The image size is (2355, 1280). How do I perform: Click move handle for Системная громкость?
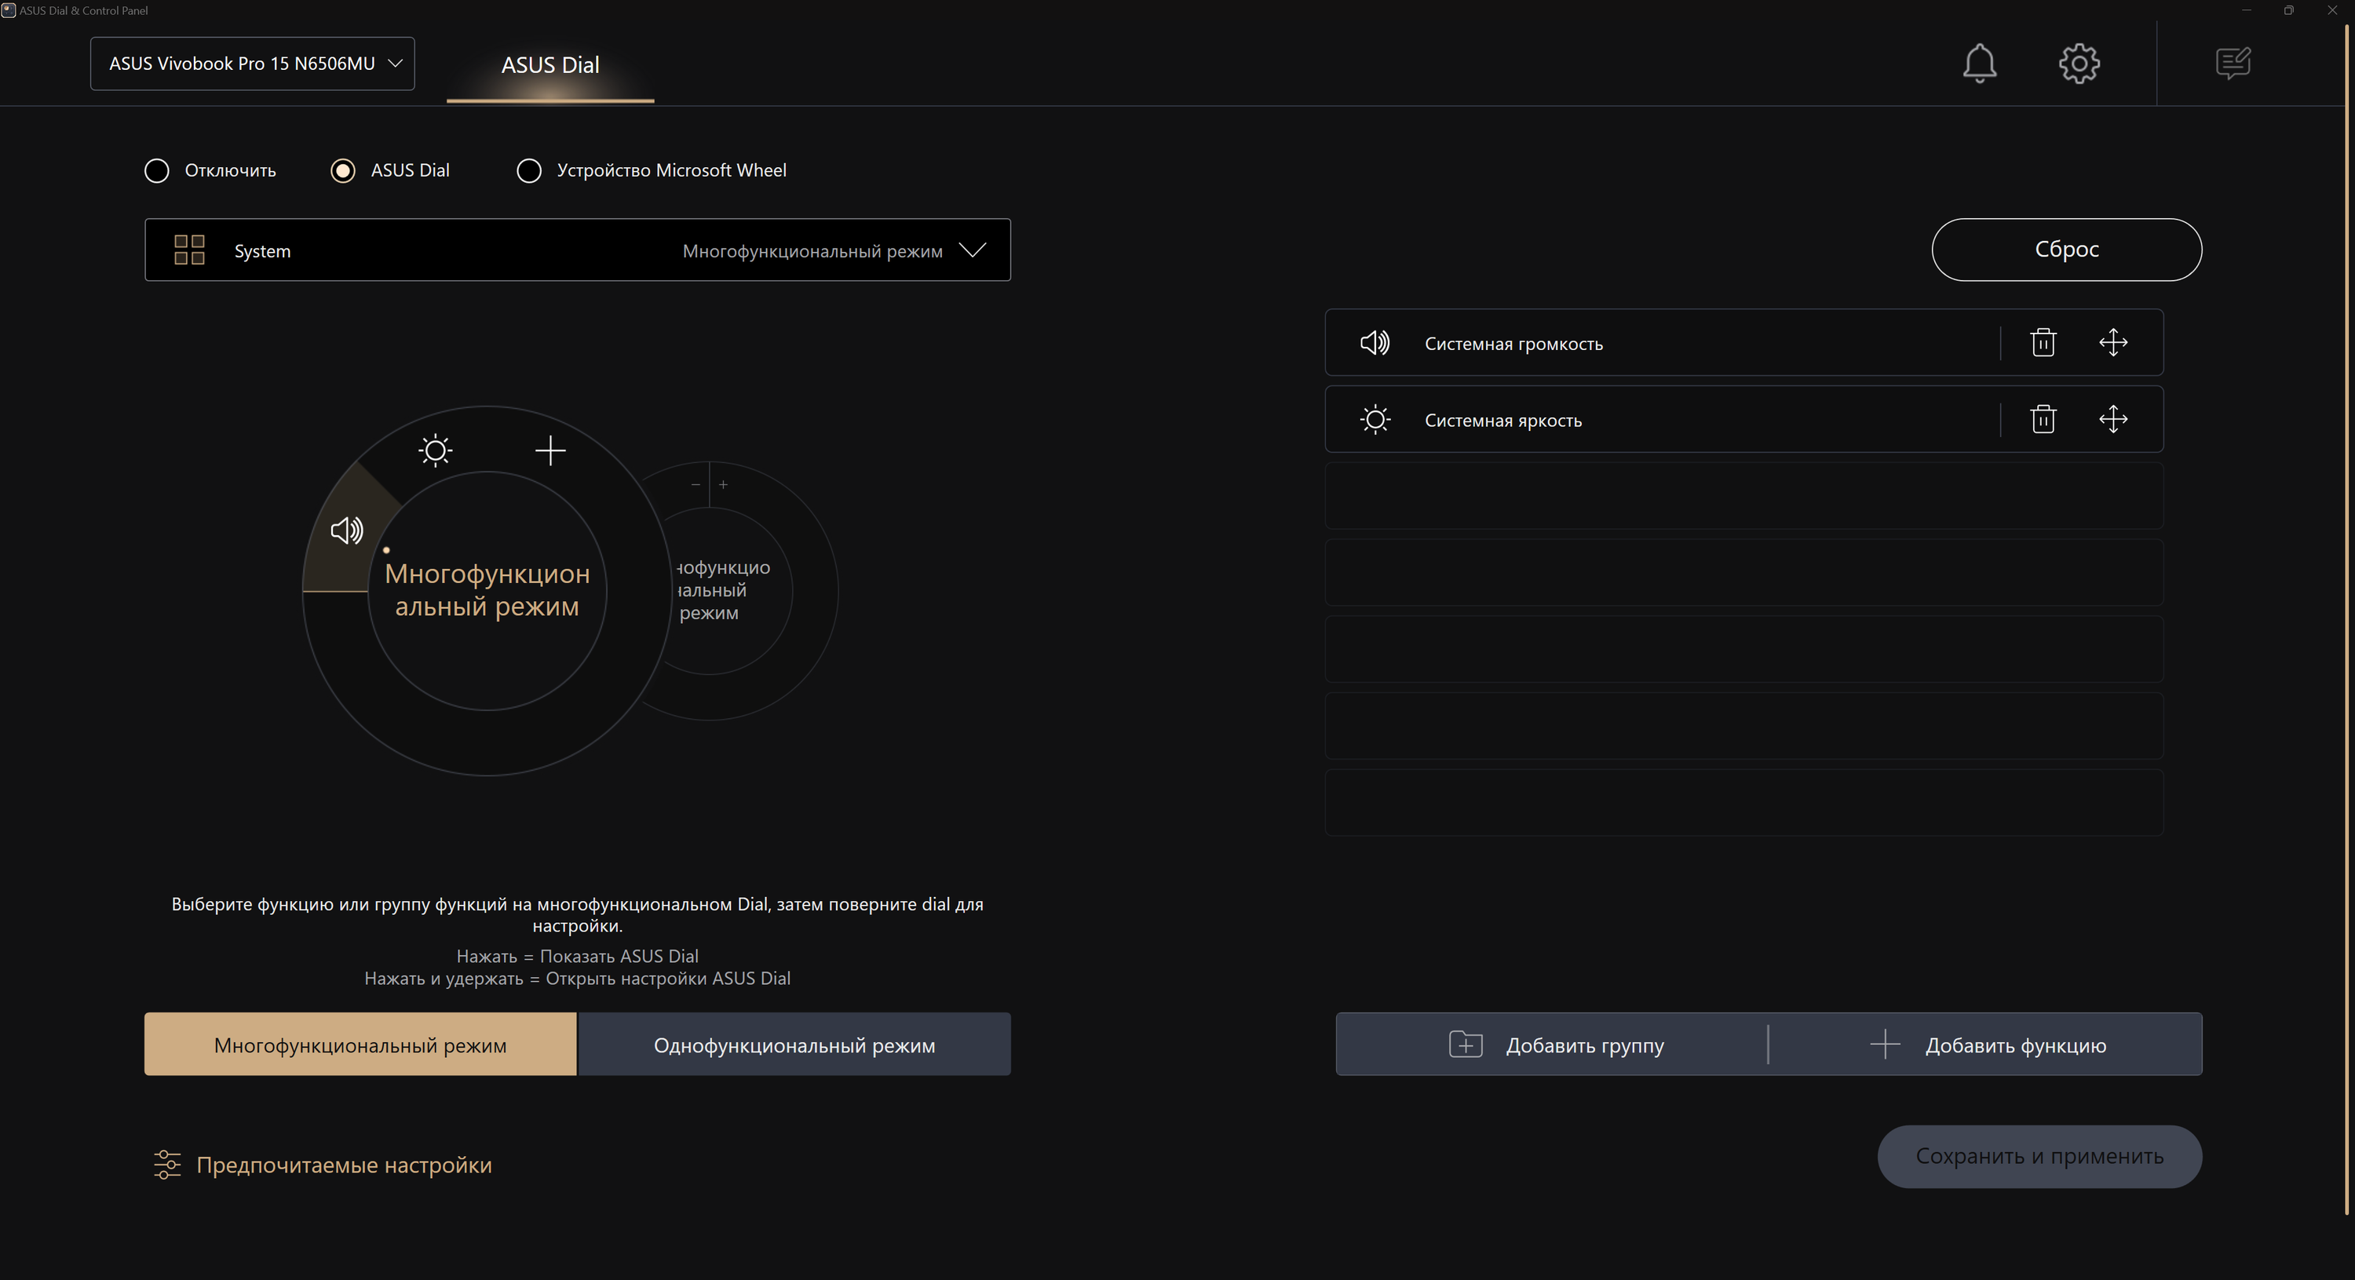[2112, 343]
